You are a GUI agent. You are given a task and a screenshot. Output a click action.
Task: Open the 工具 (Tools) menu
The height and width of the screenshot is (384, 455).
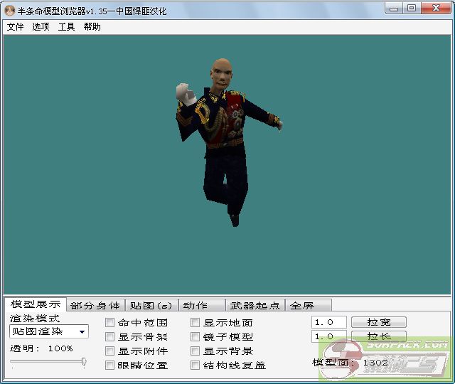tap(66, 27)
